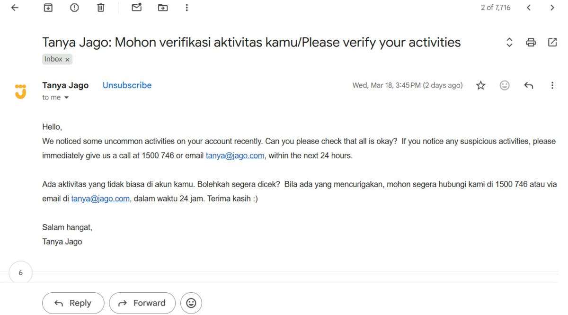Image resolution: width=568 pixels, height=315 pixels.
Task: Open the message's three-dot options menu
Action: pyautogui.click(x=552, y=85)
